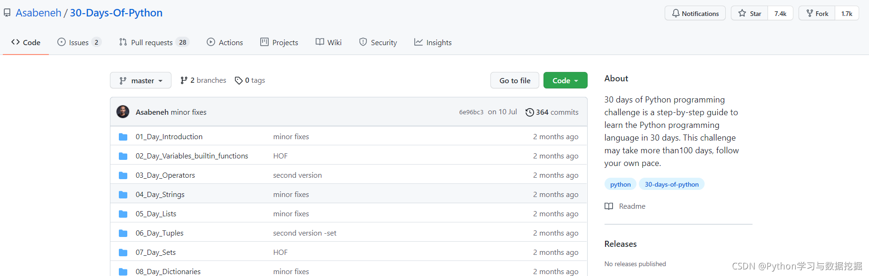Open the 03_Day_Operators folder
Screen dimensions: 869x276
(x=165, y=175)
